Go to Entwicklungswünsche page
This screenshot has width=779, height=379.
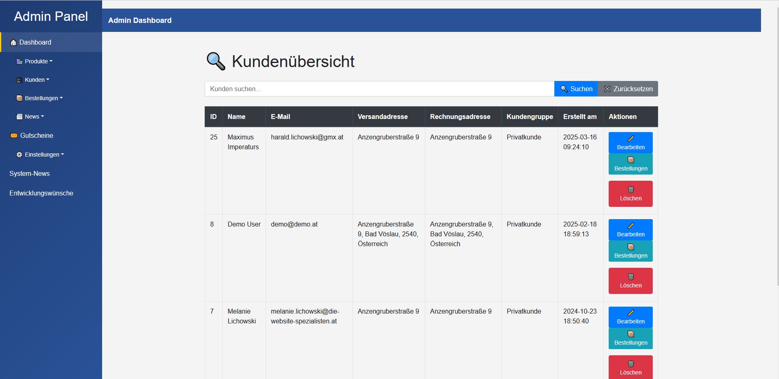pos(41,193)
